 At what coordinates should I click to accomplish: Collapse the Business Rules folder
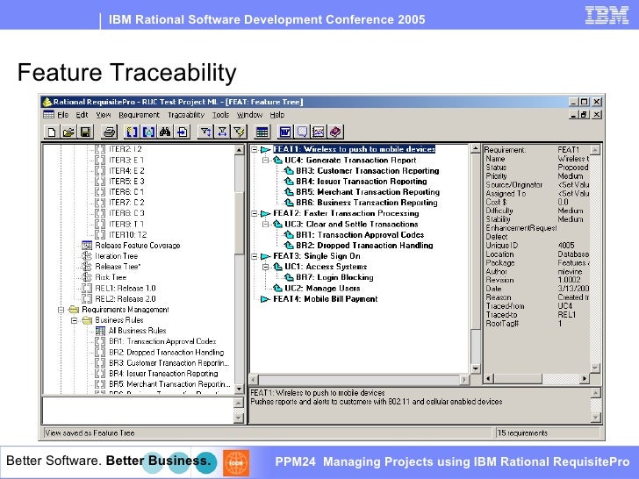74,320
